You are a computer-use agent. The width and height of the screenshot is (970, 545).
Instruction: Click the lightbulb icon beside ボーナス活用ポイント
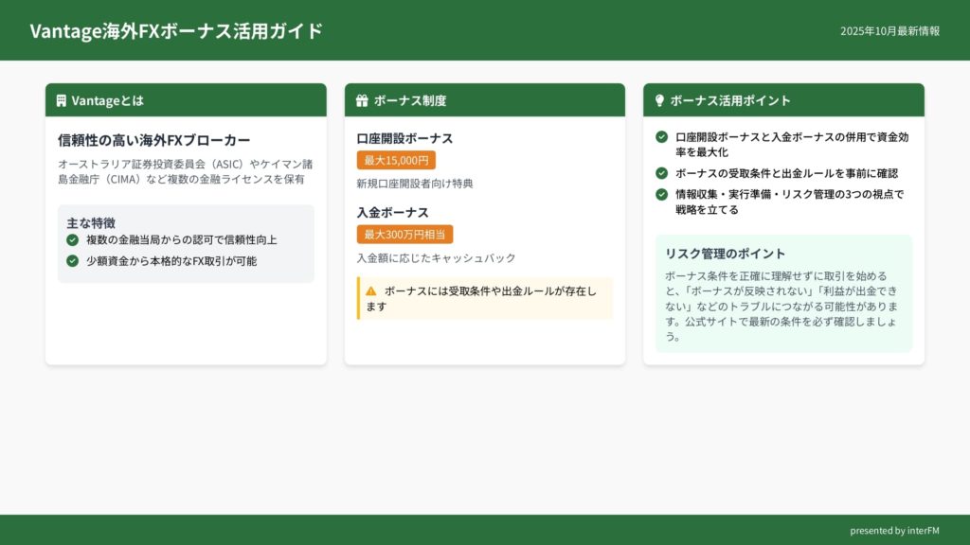659,100
